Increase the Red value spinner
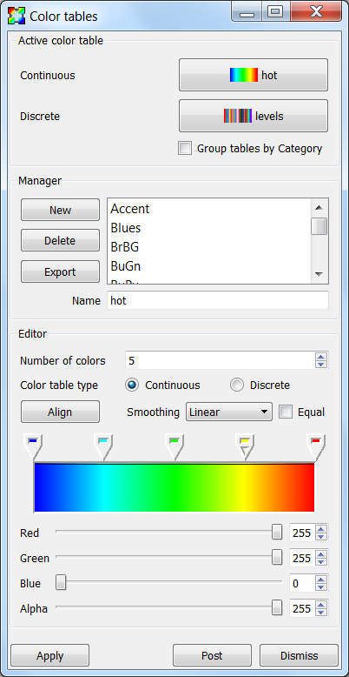This screenshot has height=677, width=349. point(321,529)
